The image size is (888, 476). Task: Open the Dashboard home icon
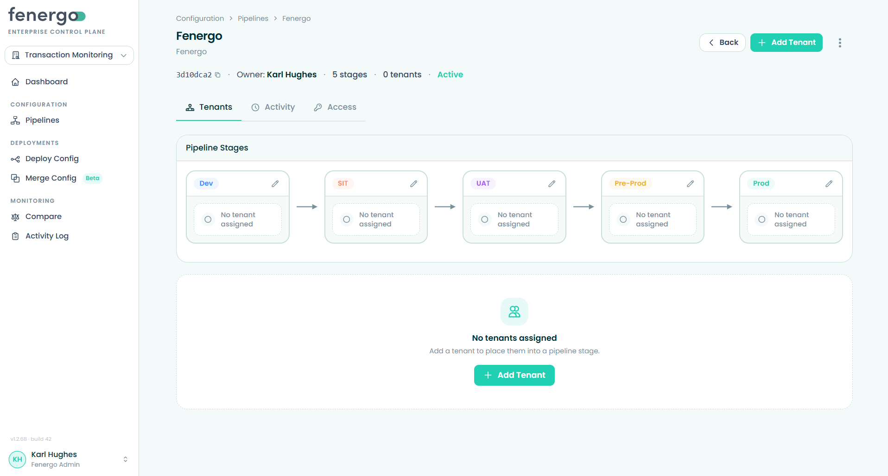click(x=15, y=82)
